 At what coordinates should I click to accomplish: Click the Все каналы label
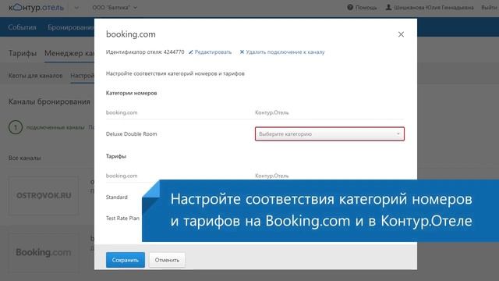[x=25, y=158]
